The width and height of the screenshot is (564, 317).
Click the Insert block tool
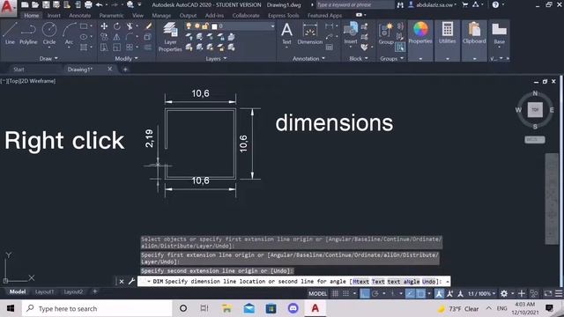point(351,33)
